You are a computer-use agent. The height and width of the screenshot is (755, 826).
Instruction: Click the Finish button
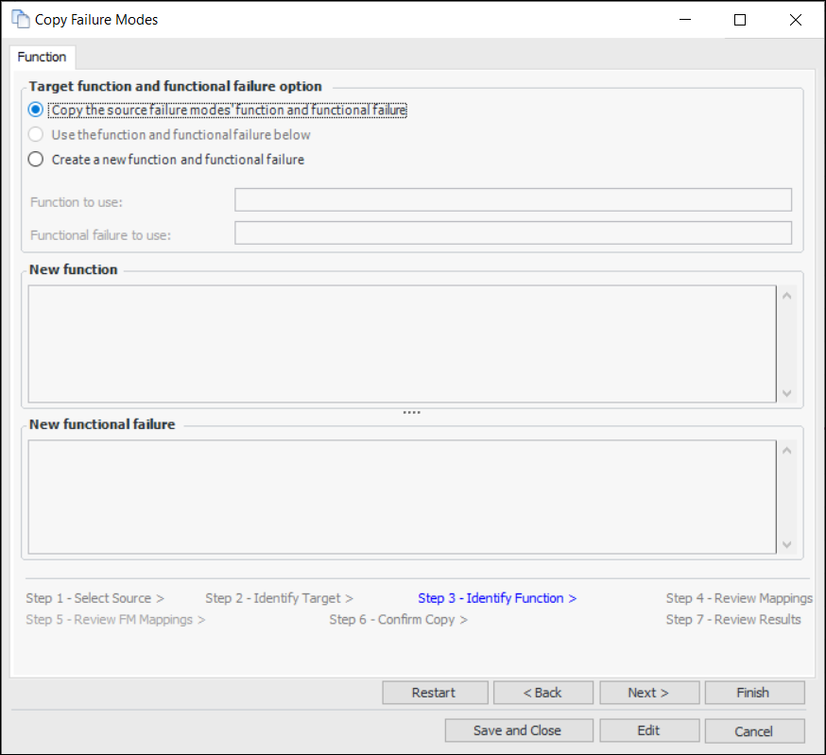(x=755, y=693)
